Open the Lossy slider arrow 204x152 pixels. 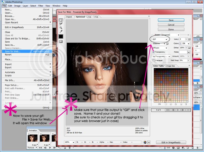click(x=186, y=39)
